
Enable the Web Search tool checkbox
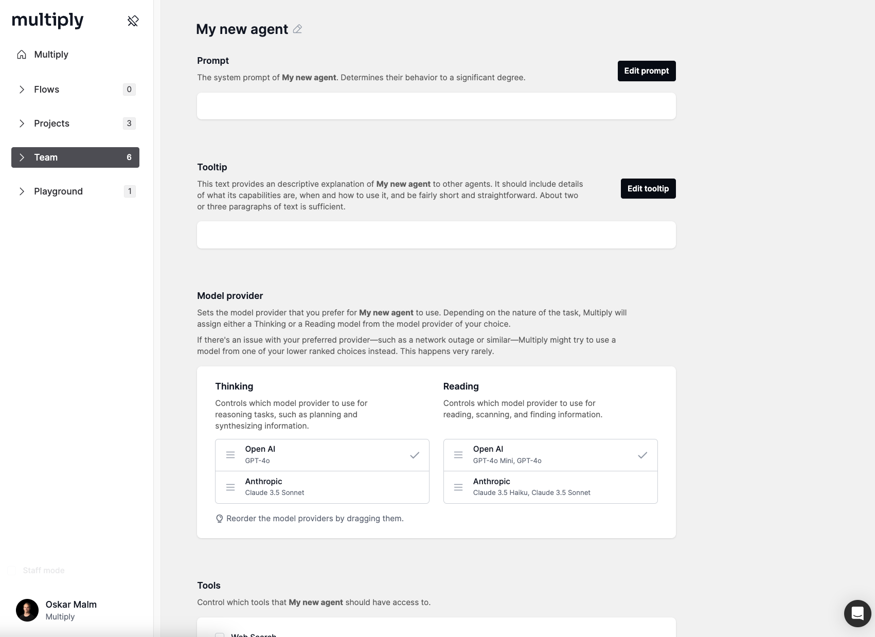[x=220, y=635]
